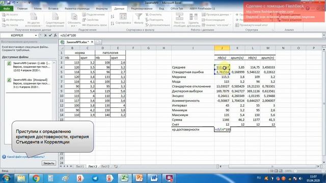Expand the formula bar with the chevron
Viewport: 326px width, 183px height.
click(324, 35)
